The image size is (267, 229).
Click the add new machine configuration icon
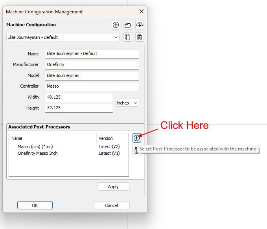coord(116,25)
